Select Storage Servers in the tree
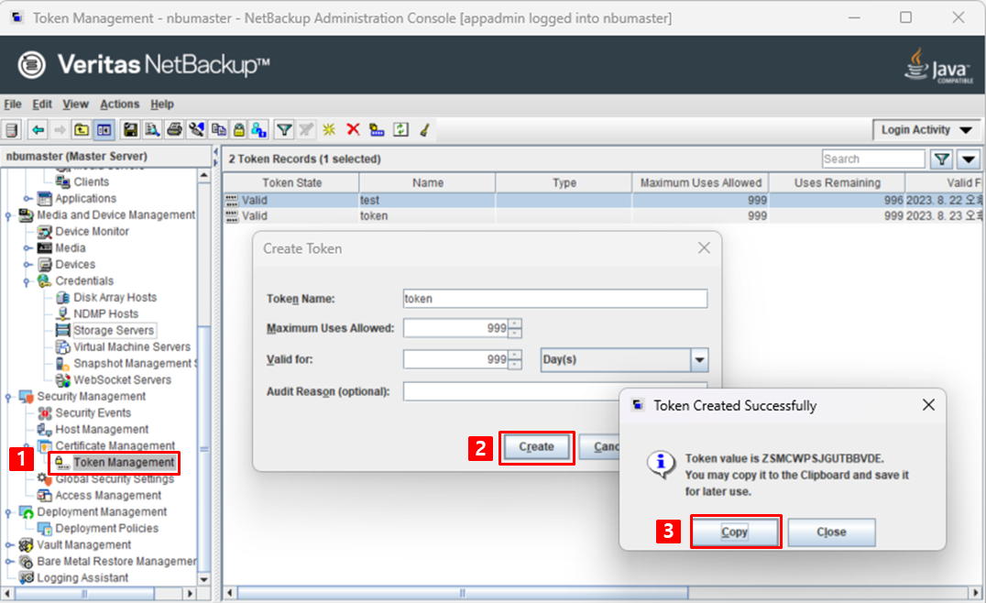 [114, 331]
